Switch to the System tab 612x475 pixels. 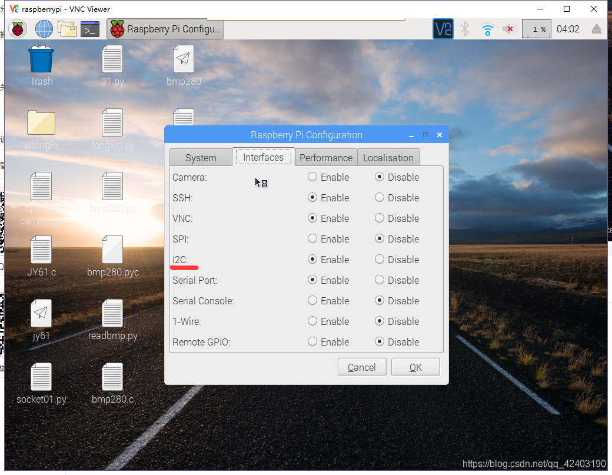click(x=201, y=158)
